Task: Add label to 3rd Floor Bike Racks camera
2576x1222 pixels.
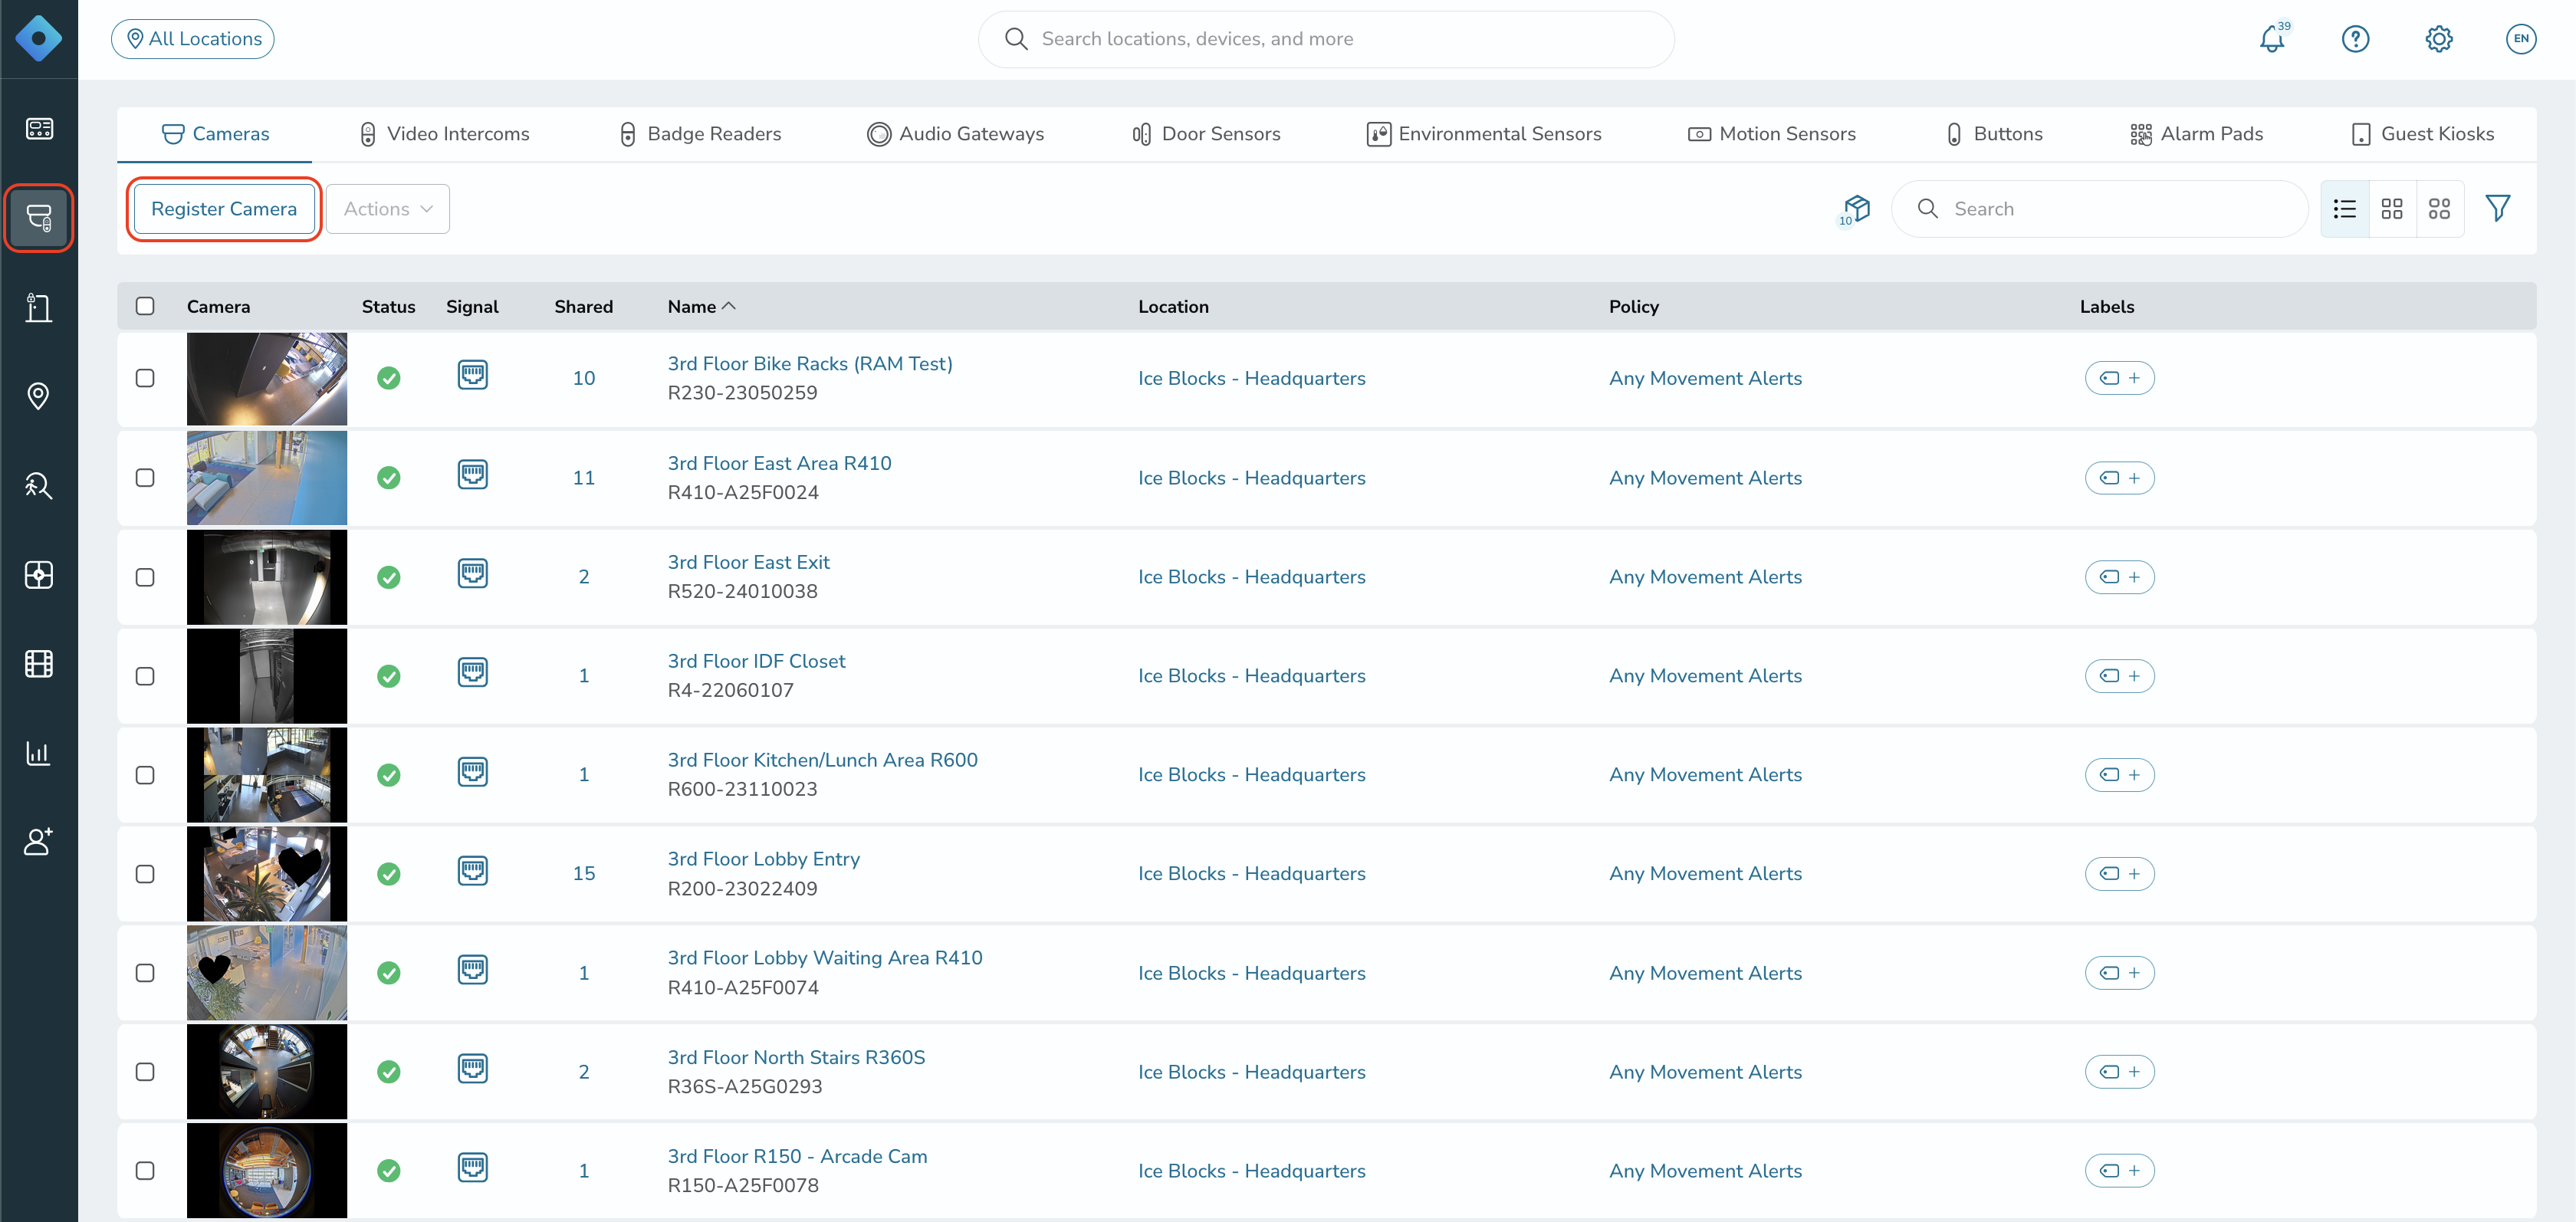Action: pyautogui.click(x=2119, y=378)
